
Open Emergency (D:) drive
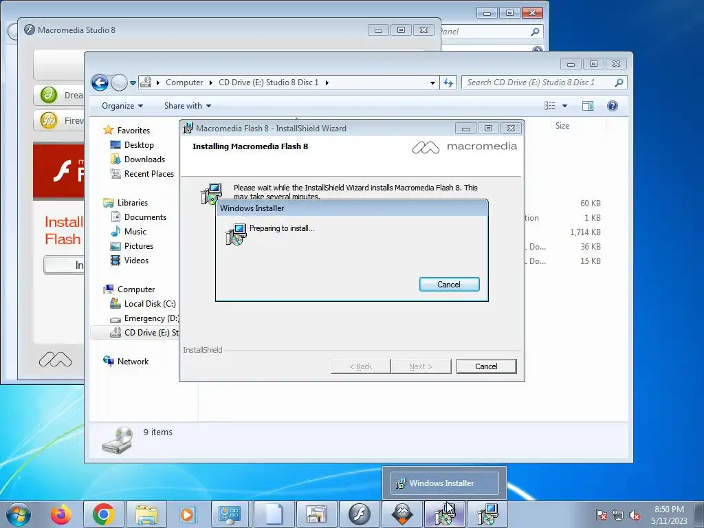tap(151, 318)
